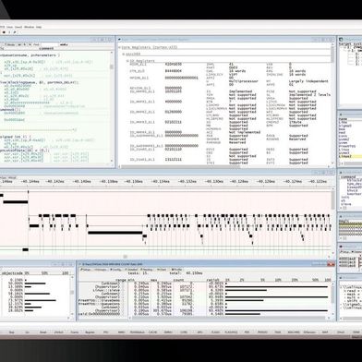Click the Find button in the listing panel
Viewport: 362px width, 362px height.
(36, 44)
